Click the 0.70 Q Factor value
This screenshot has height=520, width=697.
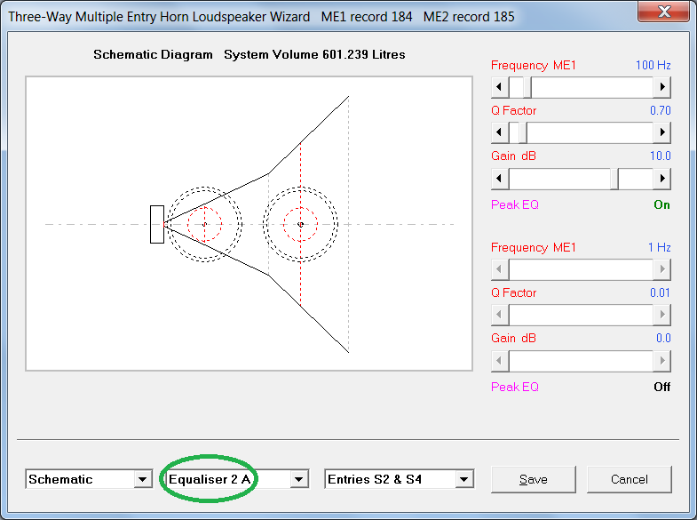point(660,111)
